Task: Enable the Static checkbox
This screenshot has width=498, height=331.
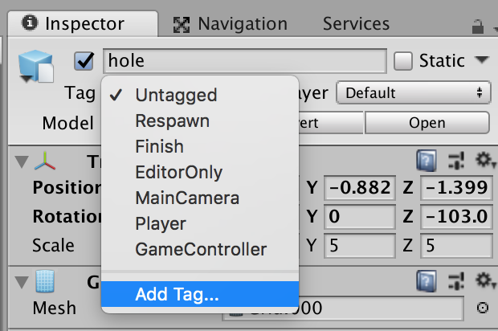Action: pos(403,61)
